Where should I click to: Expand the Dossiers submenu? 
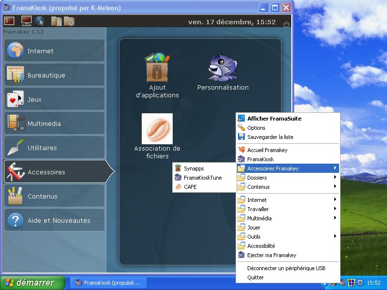pyautogui.click(x=288, y=178)
